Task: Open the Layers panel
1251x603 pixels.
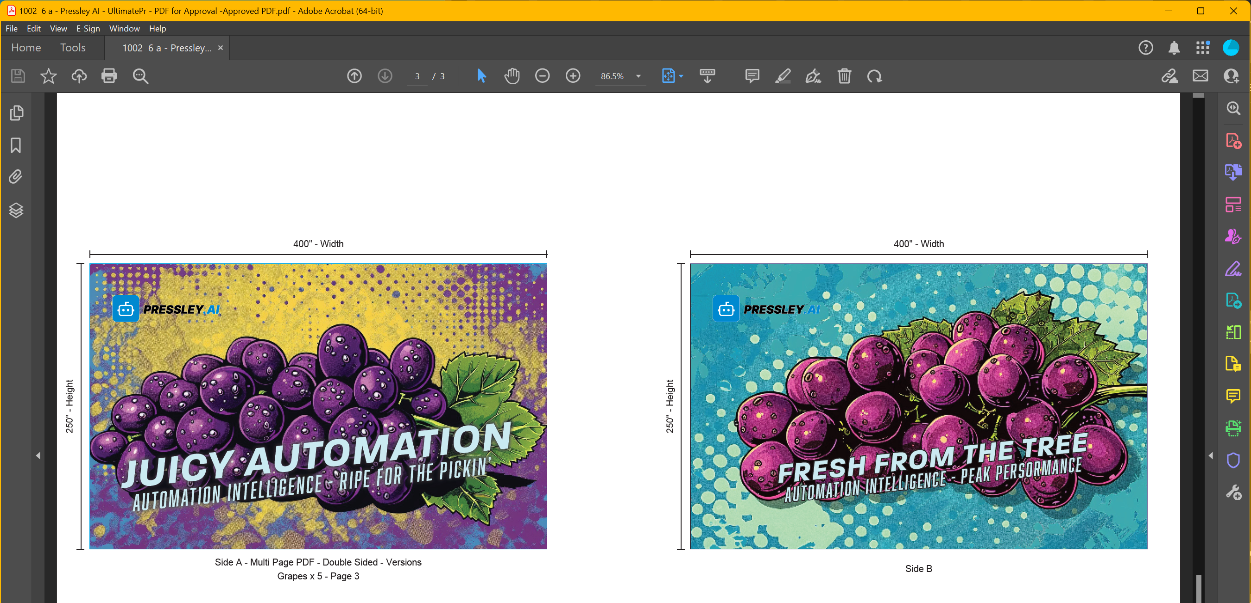Action: [16, 210]
